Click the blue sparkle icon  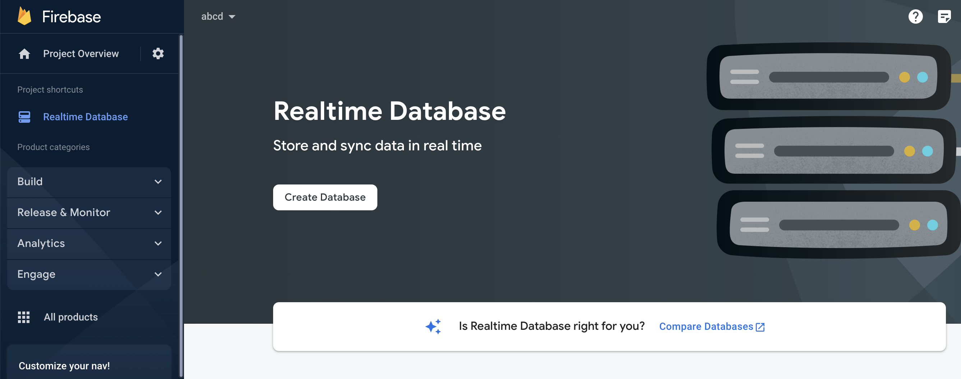pos(433,327)
